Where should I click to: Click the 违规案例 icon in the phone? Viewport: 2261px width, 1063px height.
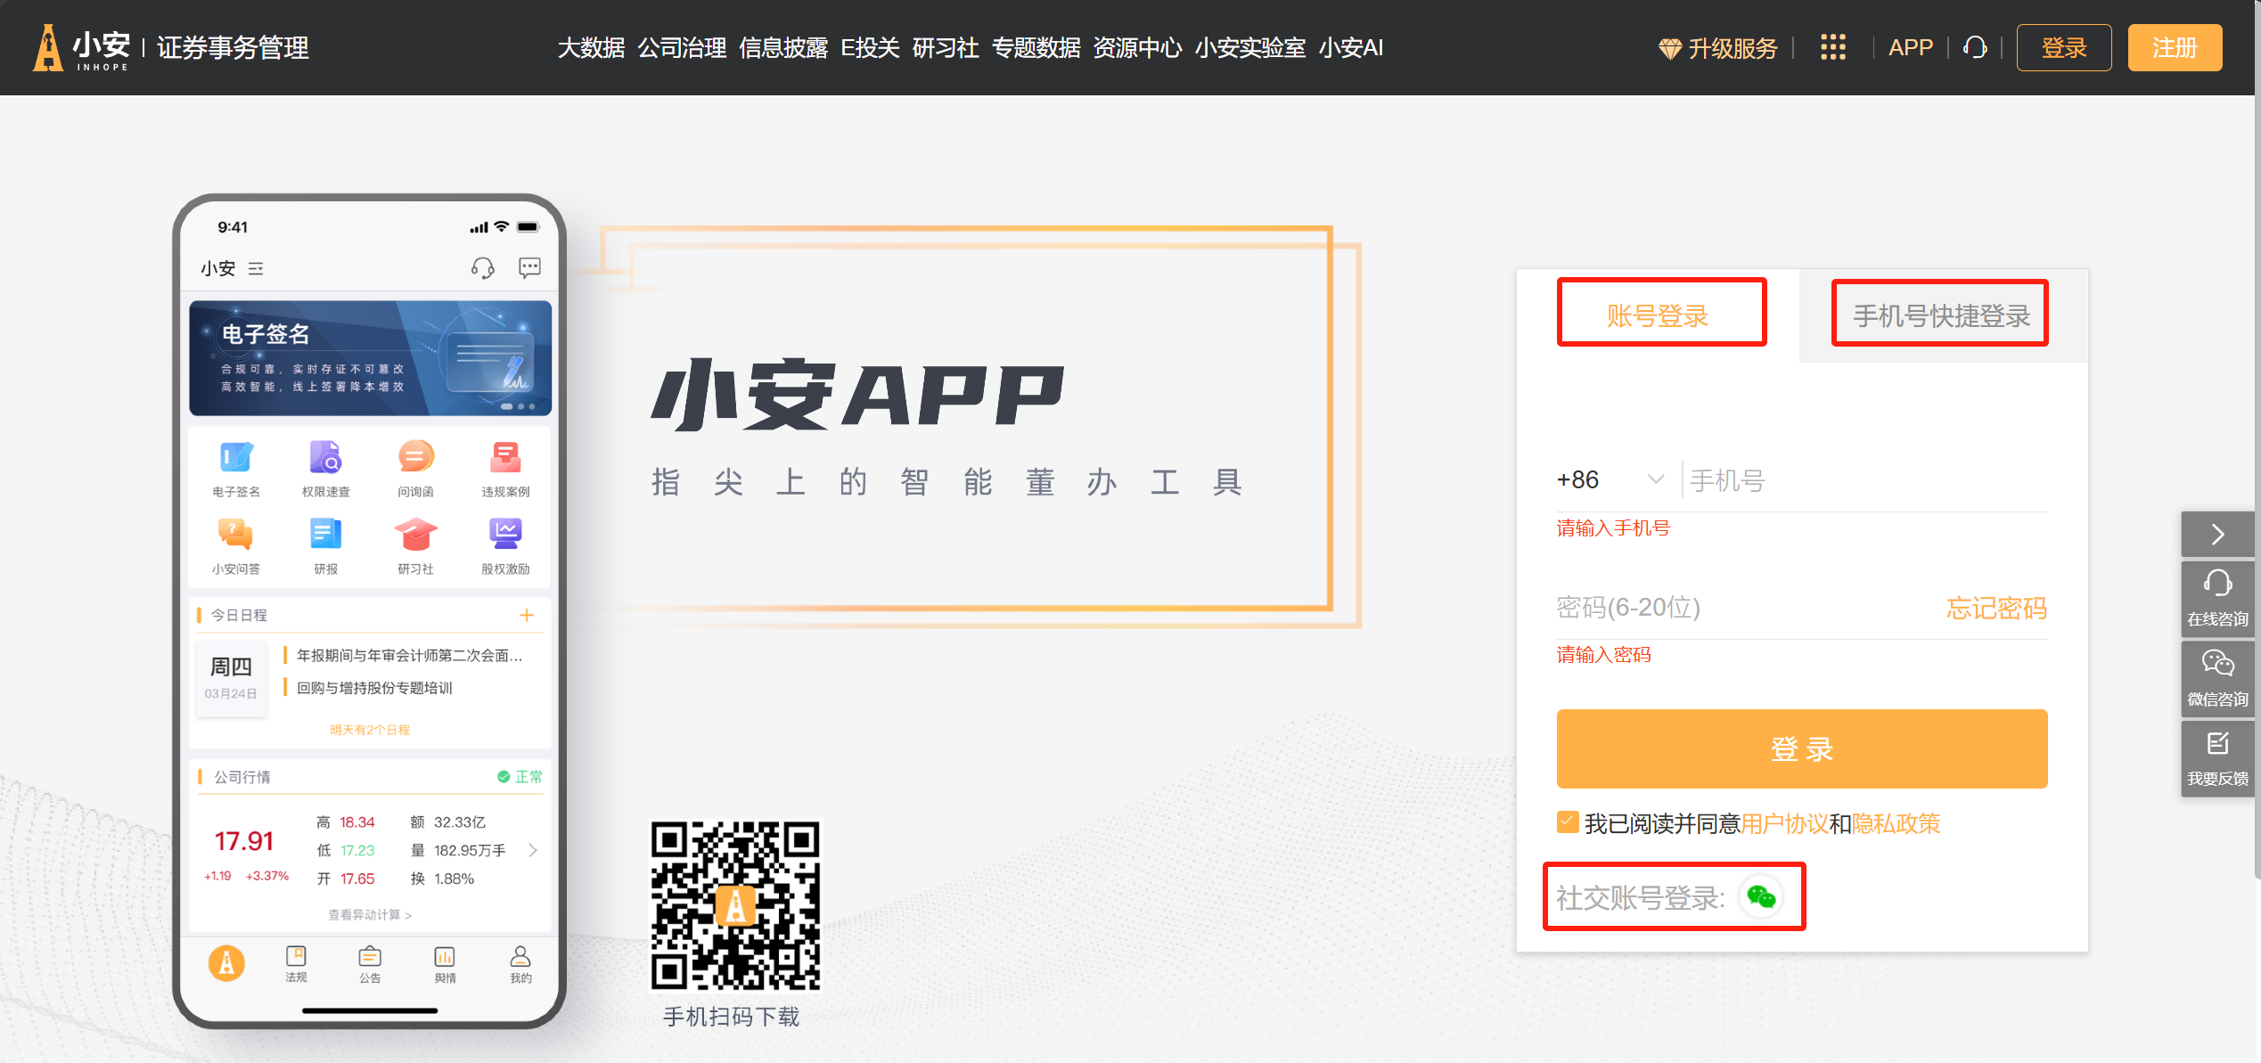[505, 457]
